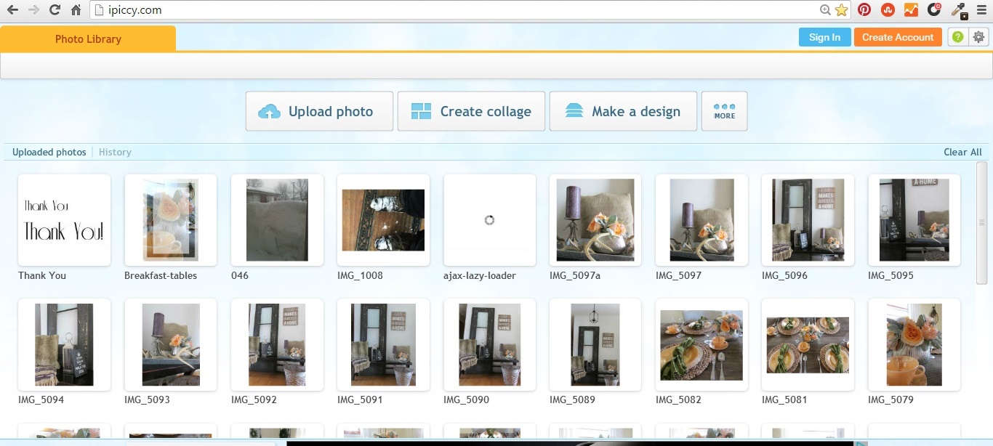Open the iPiccy settings gear icon
Screen dimensions: 993x446
coord(978,36)
